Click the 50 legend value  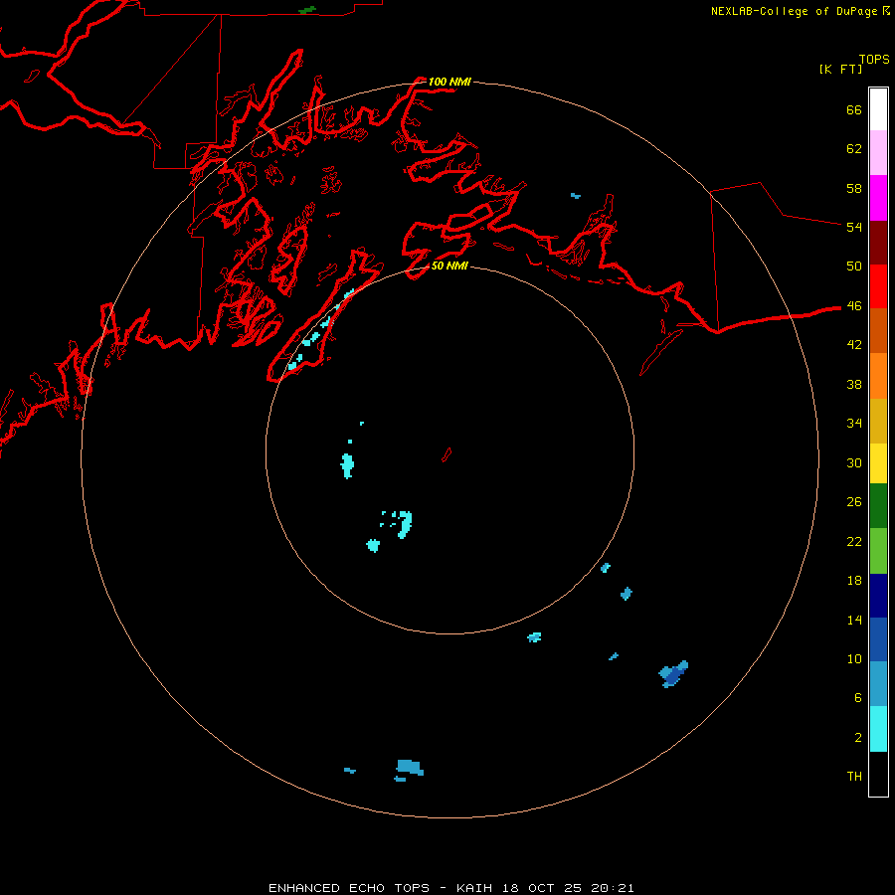[854, 266]
